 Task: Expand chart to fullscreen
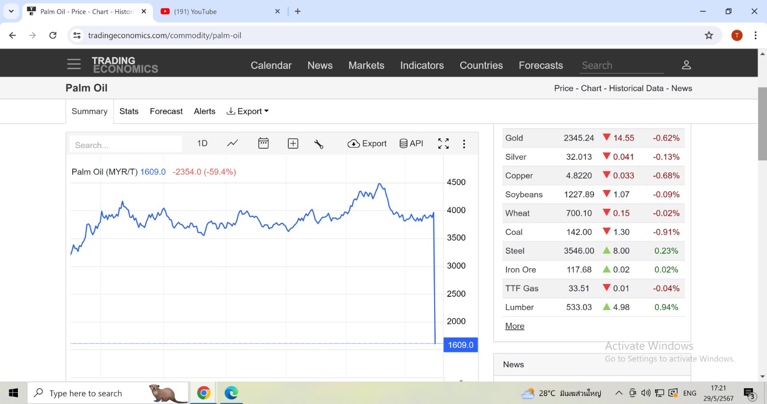(x=443, y=144)
